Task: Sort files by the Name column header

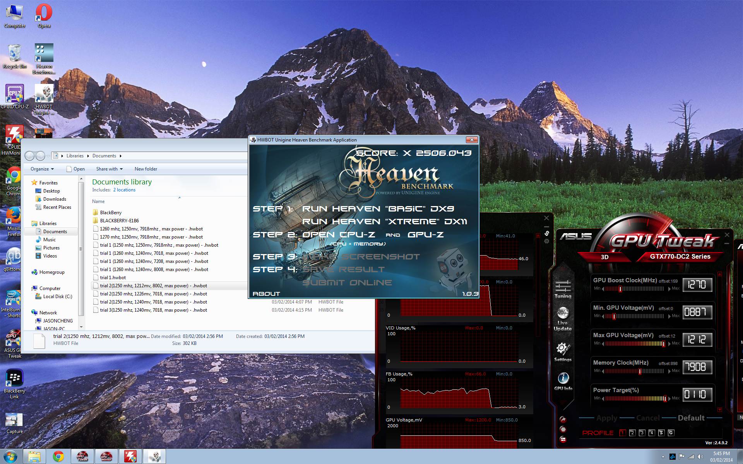Action: point(98,201)
